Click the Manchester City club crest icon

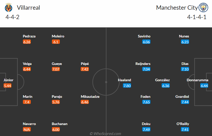pos(203,8)
